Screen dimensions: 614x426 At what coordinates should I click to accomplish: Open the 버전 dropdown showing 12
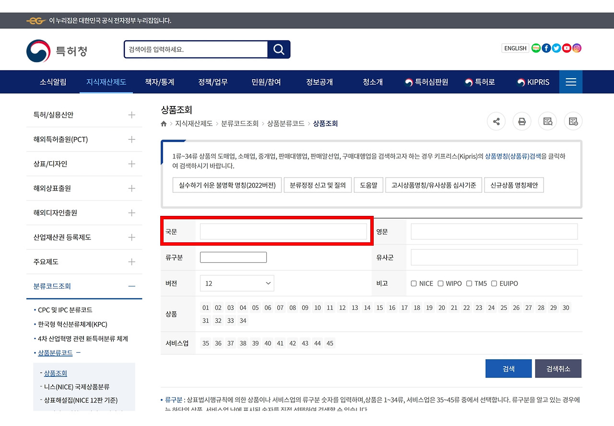click(x=237, y=283)
